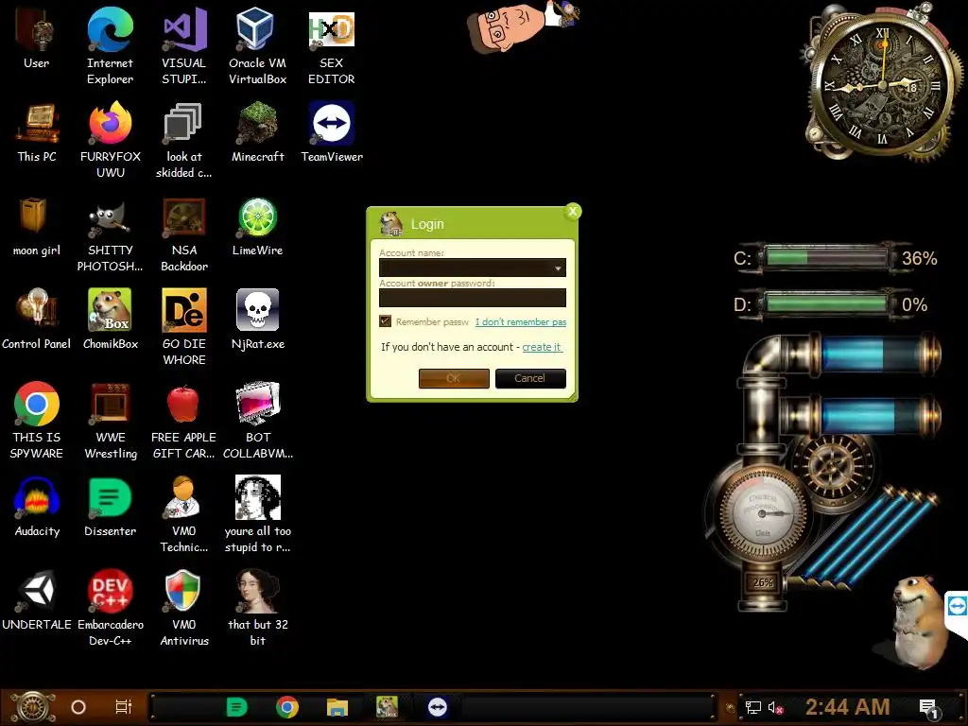Open Cortana circle on taskbar
This screenshot has width=968, height=726.
coord(78,707)
